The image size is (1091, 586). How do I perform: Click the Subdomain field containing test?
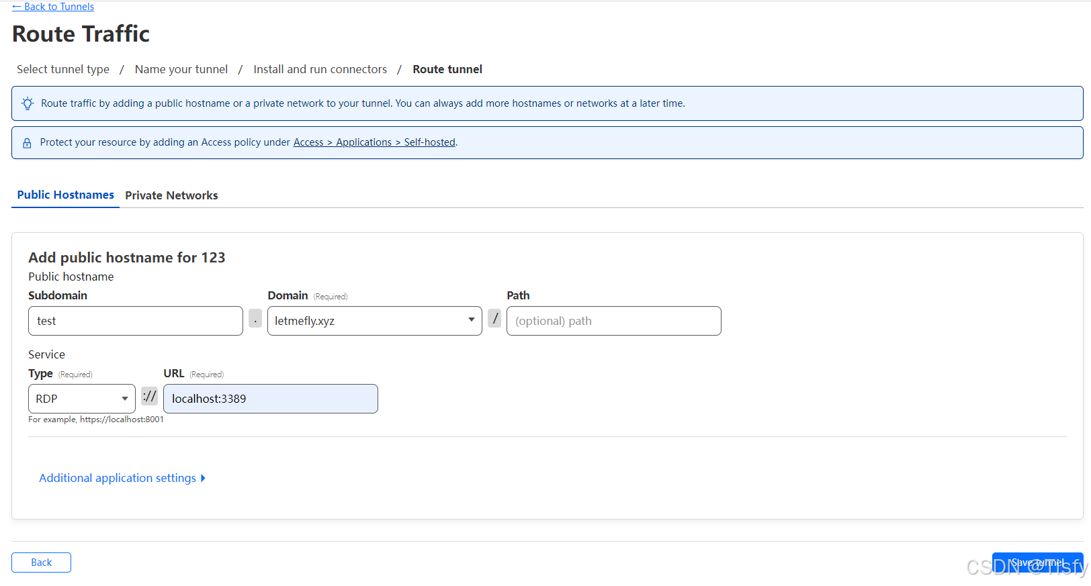135,321
